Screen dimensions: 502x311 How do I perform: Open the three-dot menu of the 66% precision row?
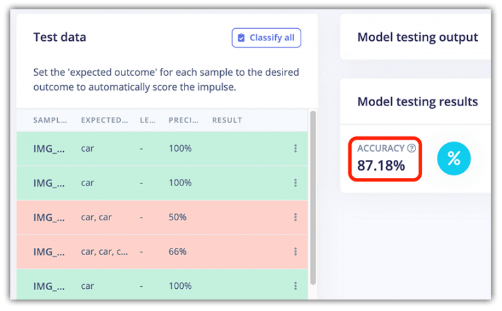(295, 251)
